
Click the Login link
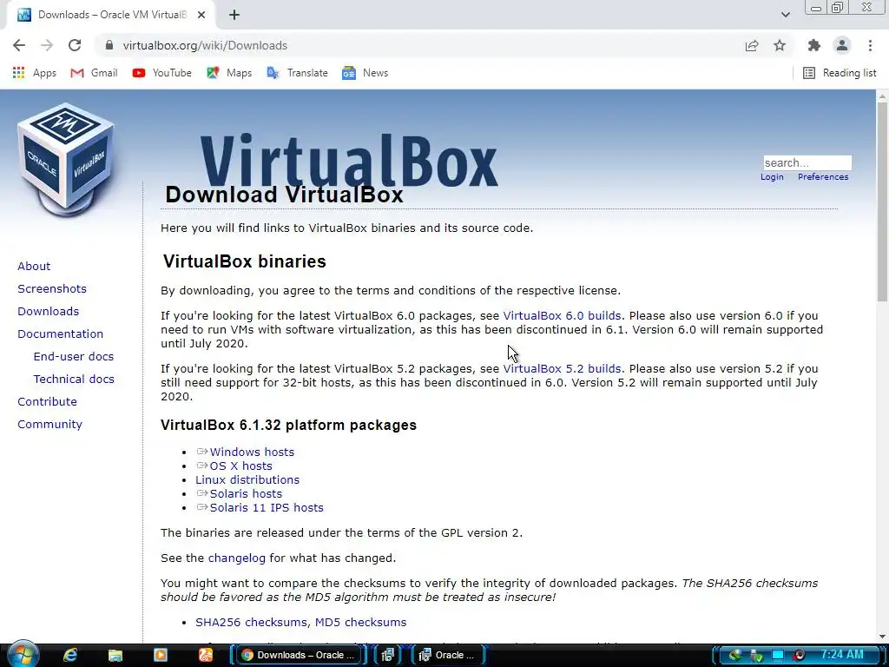tap(772, 177)
